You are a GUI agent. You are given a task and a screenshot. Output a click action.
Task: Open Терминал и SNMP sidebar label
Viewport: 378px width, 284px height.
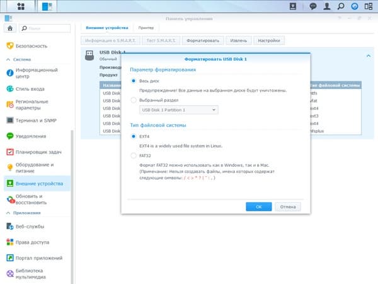[x=36, y=121]
